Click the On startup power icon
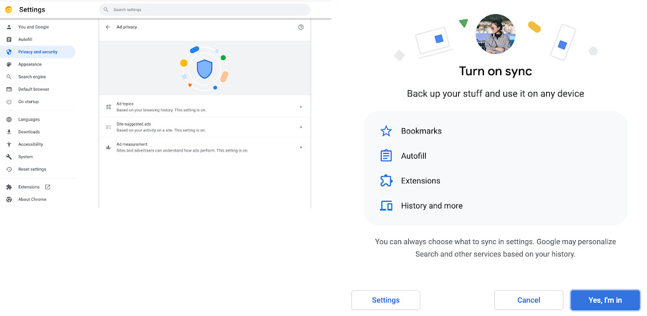Image resolution: width=647 pixels, height=316 pixels. [x=9, y=102]
